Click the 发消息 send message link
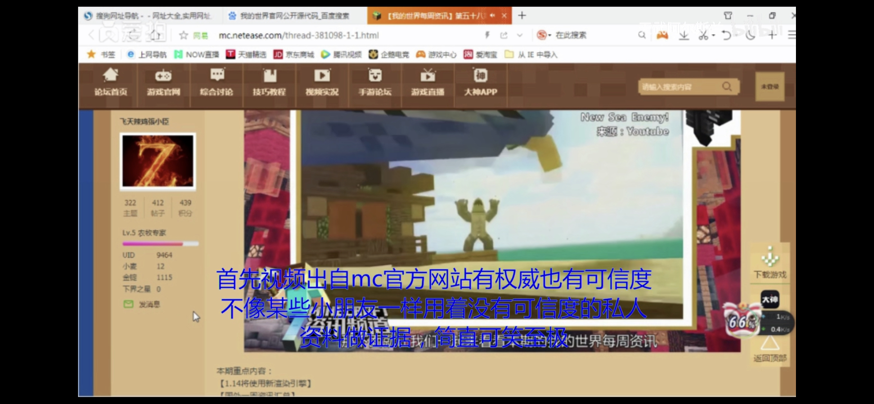This screenshot has height=404, width=874. coord(141,304)
